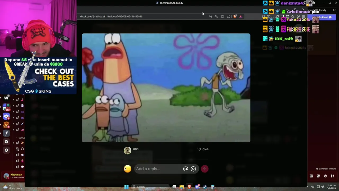
Task: Open Discord from the taskbar
Action: pos(197,187)
